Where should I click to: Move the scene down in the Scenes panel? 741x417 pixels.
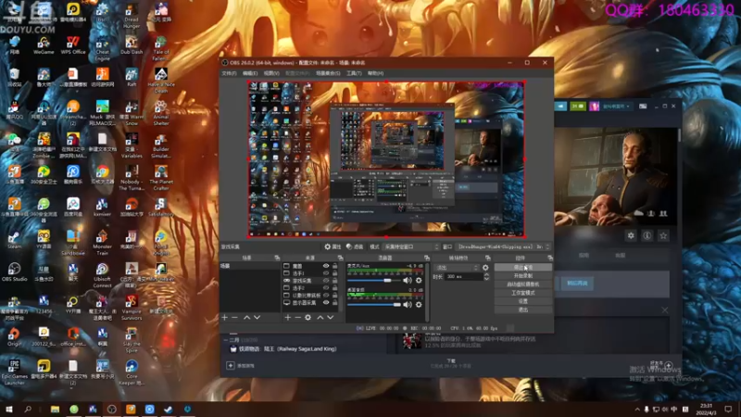(x=257, y=317)
